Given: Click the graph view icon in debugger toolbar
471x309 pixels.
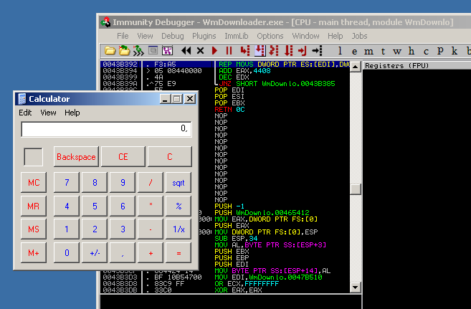Looking at the screenshot, I should (x=167, y=51).
